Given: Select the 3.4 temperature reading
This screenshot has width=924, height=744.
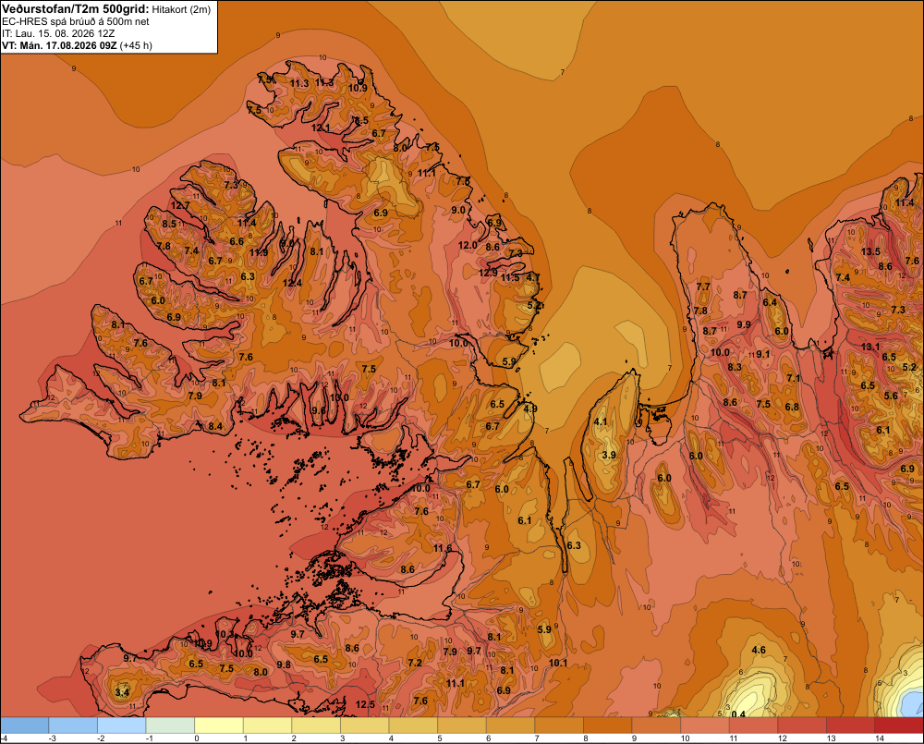Looking at the screenshot, I should coord(122,692).
